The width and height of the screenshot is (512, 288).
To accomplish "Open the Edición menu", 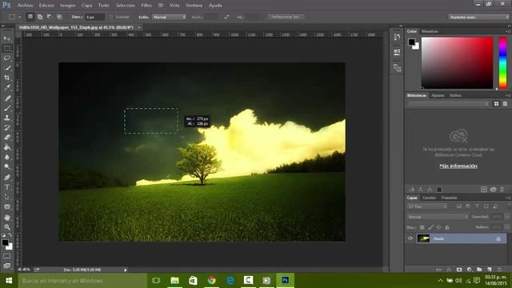I will tap(46, 6).
